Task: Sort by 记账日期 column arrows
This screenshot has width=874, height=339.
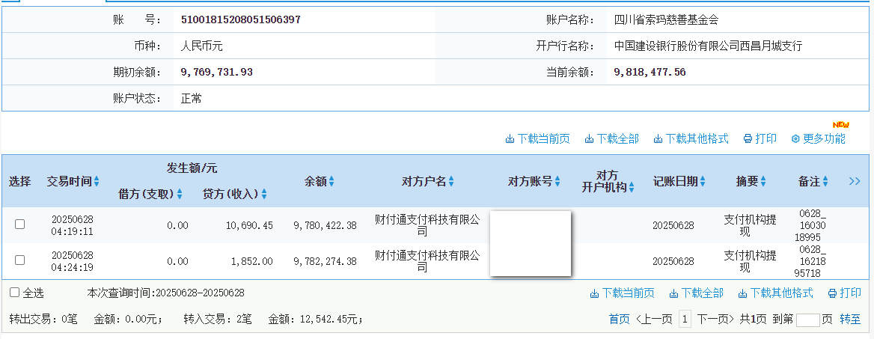Action: click(x=703, y=181)
